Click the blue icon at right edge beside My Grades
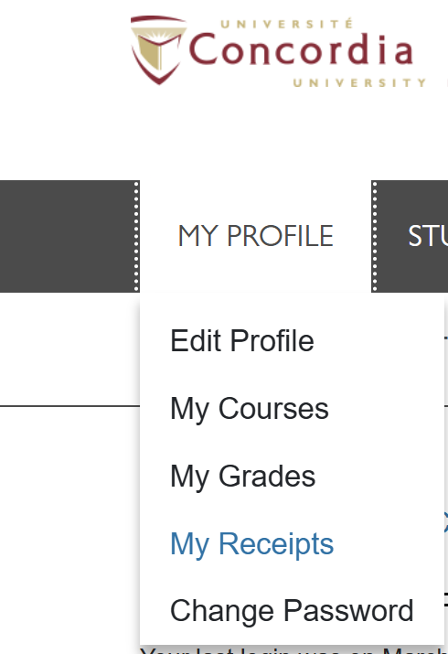The height and width of the screenshot is (654, 448). (445, 522)
